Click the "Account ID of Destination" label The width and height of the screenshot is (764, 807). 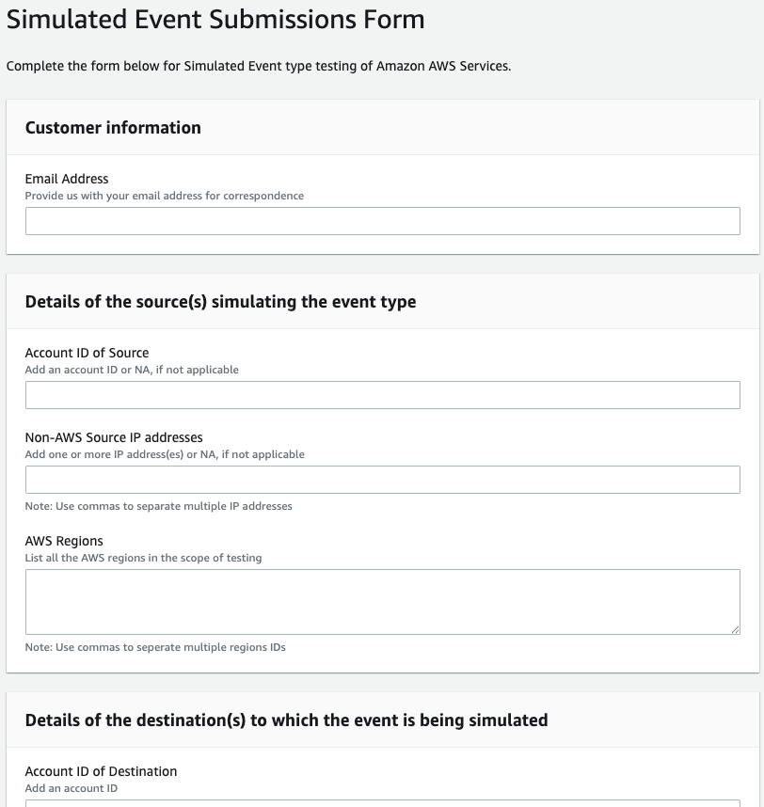(101, 771)
